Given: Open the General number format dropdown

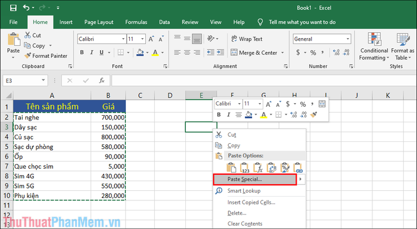Looking at the screenshot, I should 347,39.
